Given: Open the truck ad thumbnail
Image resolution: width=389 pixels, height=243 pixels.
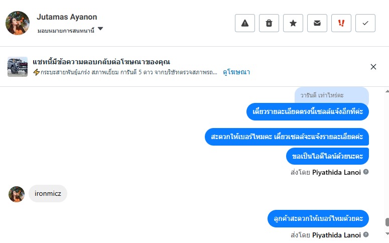Looking at the screenshot, I should 18,67.
